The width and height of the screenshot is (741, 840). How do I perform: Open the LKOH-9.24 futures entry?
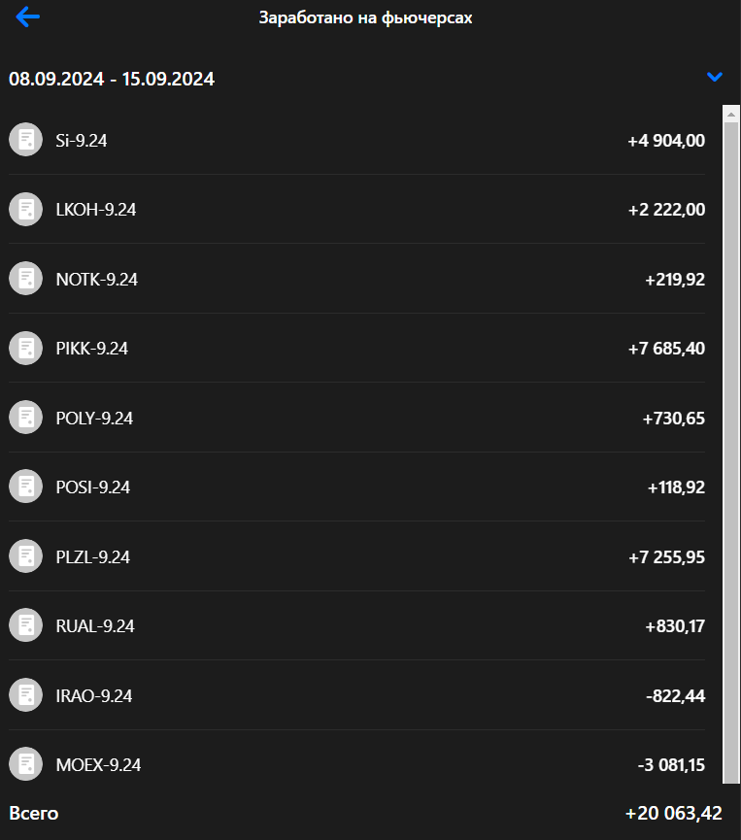point(96,210)
